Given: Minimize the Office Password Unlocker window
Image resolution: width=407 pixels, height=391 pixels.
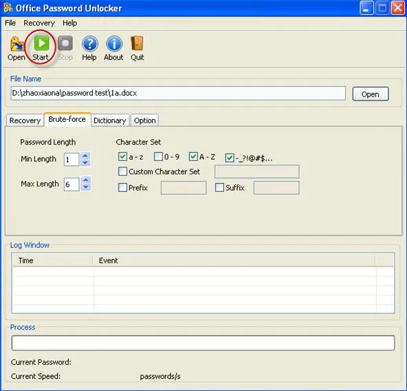Looking at the screenshot, I should [x=366, y=8].
